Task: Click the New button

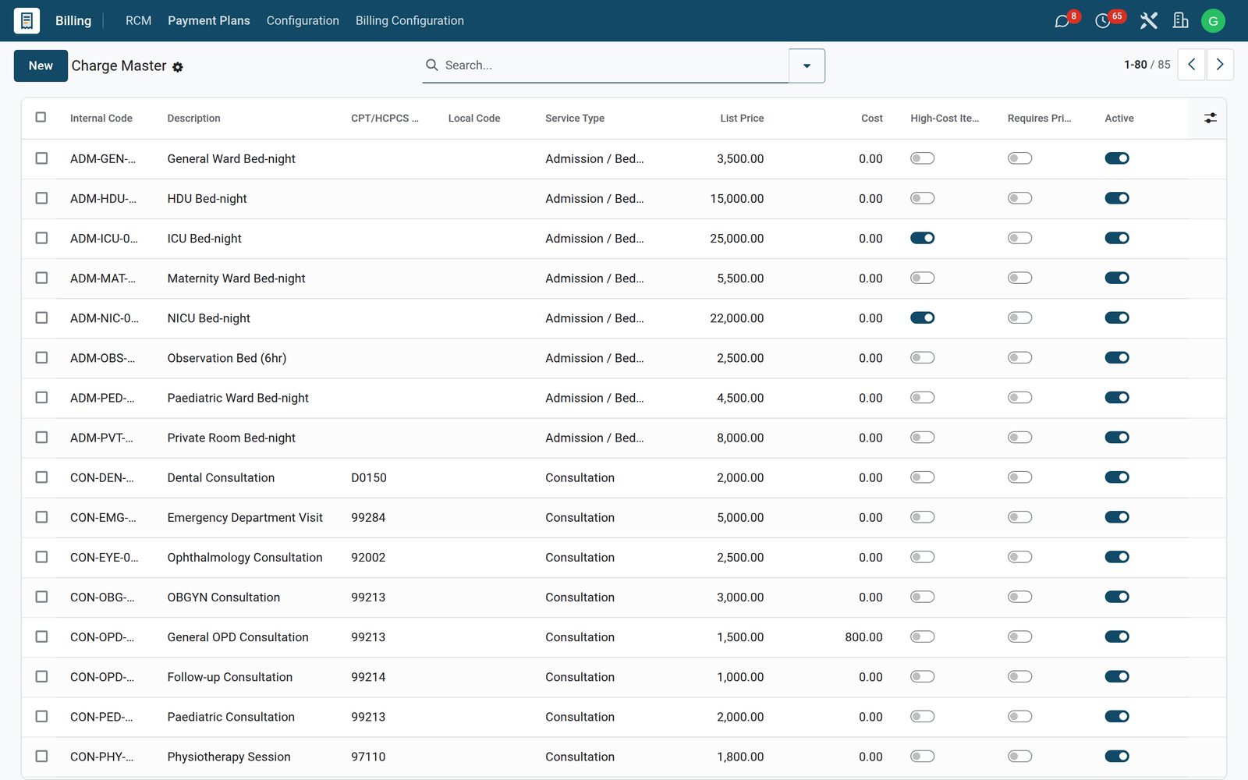Action: pyautogui.click(x=41, y=66)
